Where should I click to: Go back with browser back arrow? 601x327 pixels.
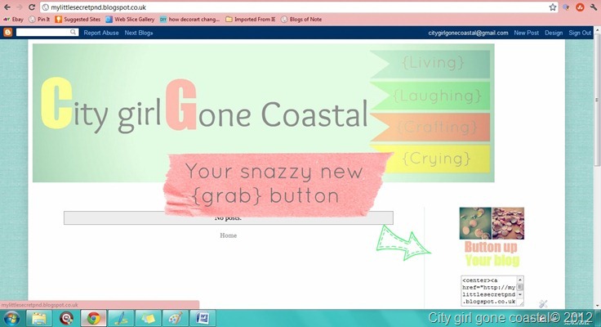7,7
